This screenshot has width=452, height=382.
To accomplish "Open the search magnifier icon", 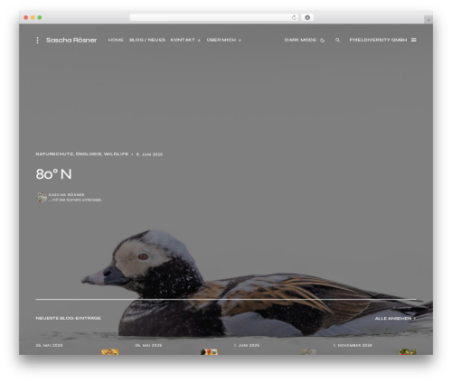I will (337, 40).
